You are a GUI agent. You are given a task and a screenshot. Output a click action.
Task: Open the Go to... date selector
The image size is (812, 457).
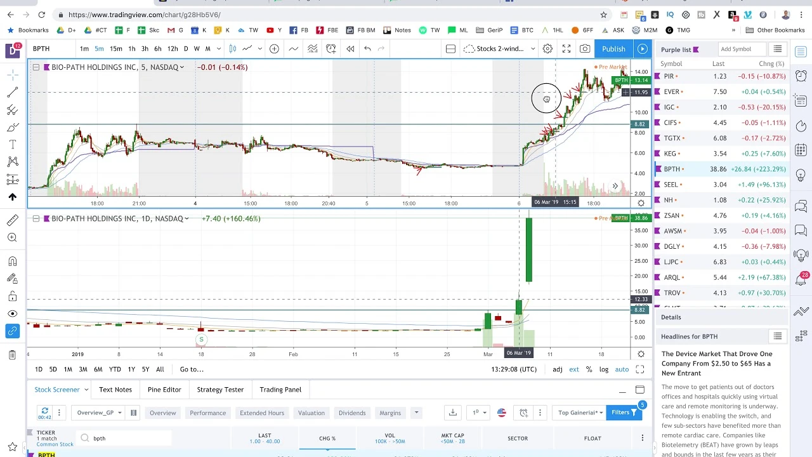(x=191, y=369)
